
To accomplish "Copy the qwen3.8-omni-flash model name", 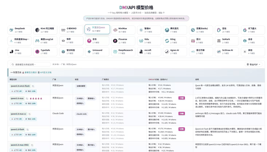I will click(x=33, y=86).
